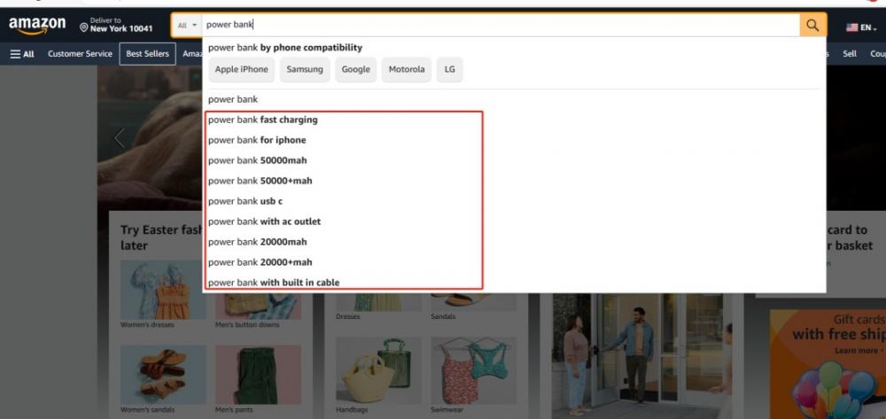Image resolution: width=886 pixels, height=419 pixels.
Task: Open the Gift cards with free shipping banner
Action: pos(828,364)
